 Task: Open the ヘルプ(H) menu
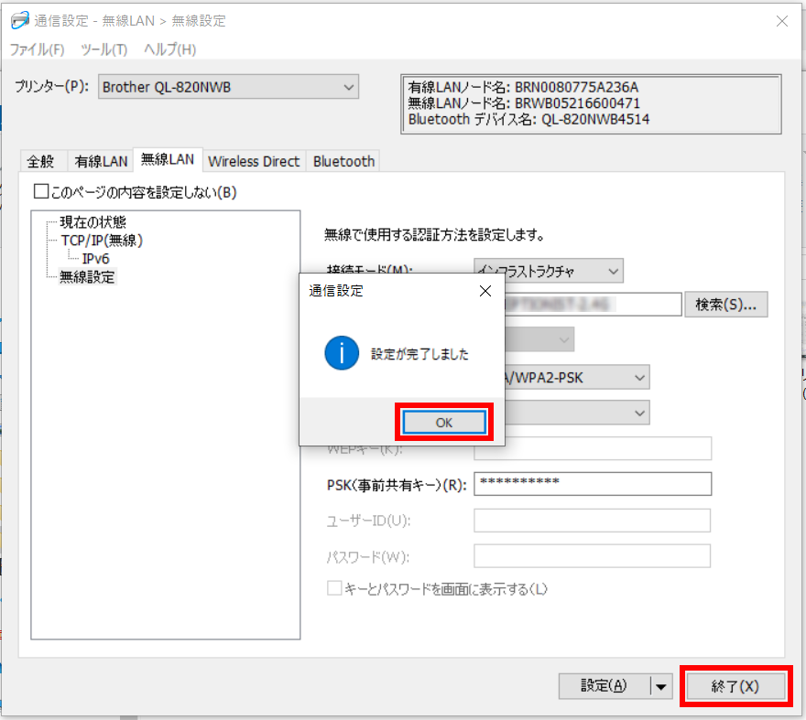point(170,49)
